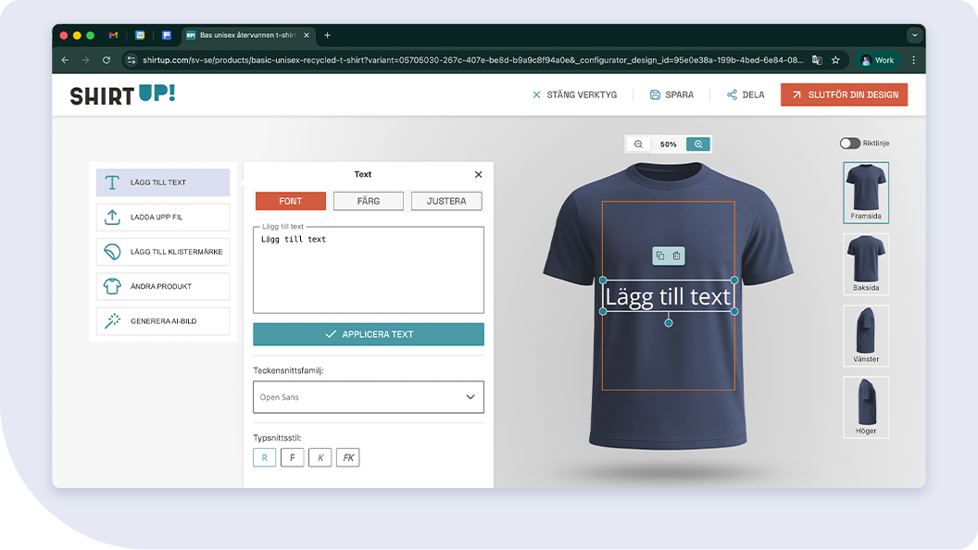
Task: Select Generera AI-bild option
Action: click(x=163, y=321)
